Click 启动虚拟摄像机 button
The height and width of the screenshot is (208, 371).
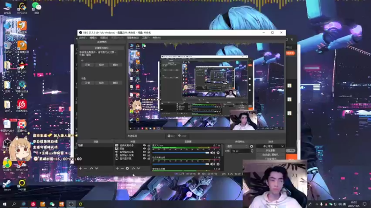pos(270,155)
